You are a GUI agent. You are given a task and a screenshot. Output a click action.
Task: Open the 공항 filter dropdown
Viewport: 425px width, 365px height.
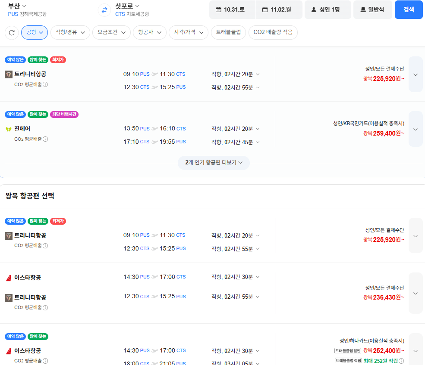(x=35, y=32)
